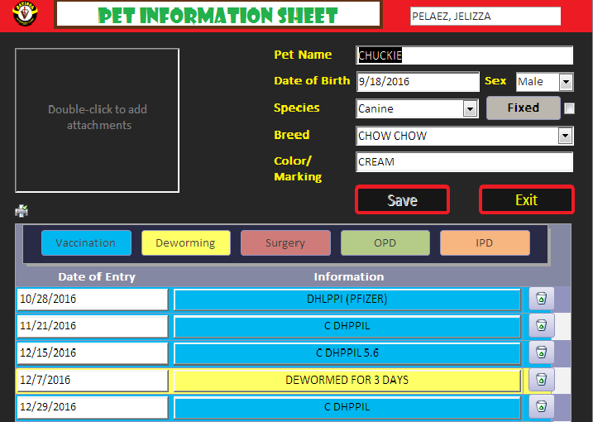Toggle the Fixed checkbox
This screenshot has width=593, height=422.
pyautogui.click(x=569, y=108)
